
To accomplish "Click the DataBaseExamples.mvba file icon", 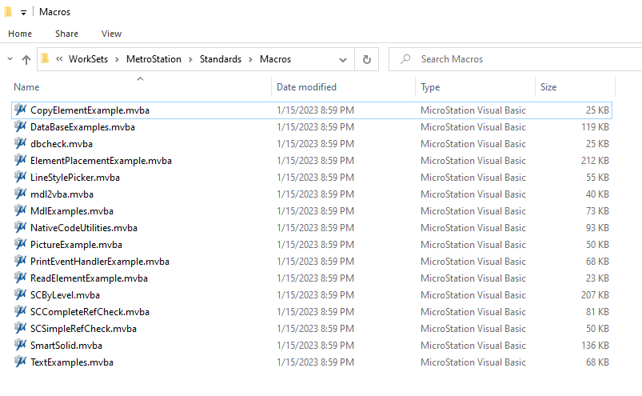I will pos(20,126).
